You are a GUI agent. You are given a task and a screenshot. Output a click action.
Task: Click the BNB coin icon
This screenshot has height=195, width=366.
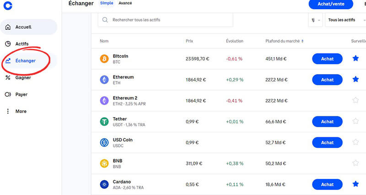(104, 163)
